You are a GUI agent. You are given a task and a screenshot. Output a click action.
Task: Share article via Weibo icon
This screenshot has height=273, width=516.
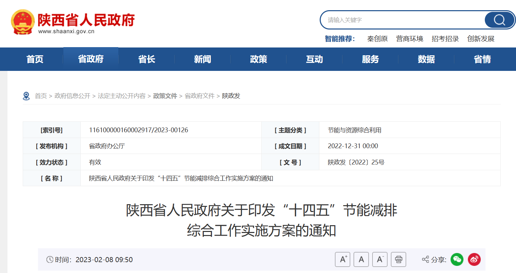(x=474, y=259)
